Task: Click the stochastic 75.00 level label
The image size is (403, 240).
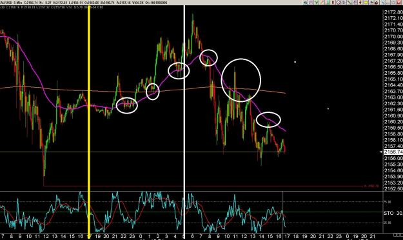Action: pos(388,202)
